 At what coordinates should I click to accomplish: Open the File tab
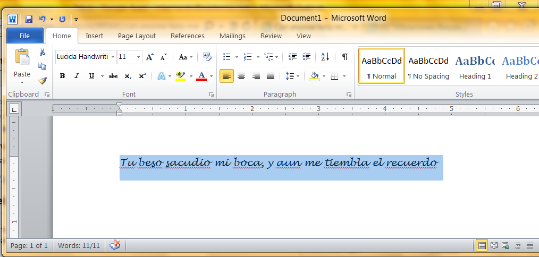tap(25, 36)
